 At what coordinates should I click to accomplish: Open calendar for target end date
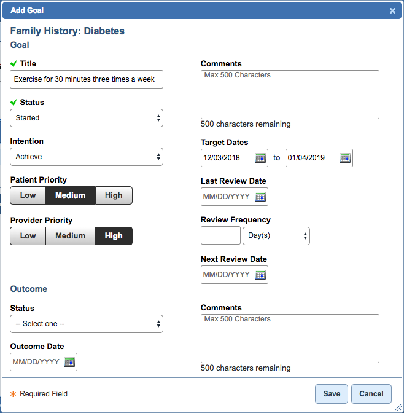click(x=344, y=158)
